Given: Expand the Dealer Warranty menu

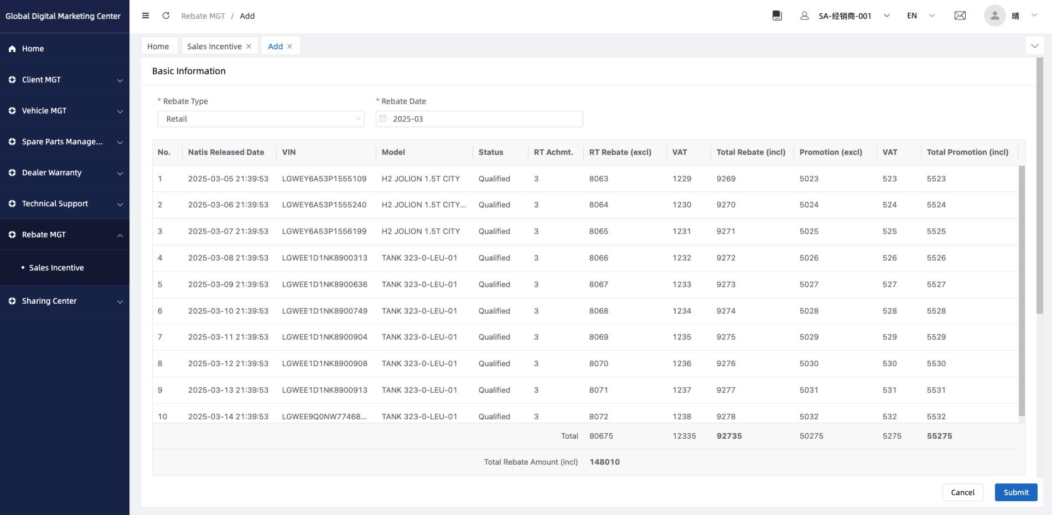Looking at the screenshot, I should click(65, 173).
